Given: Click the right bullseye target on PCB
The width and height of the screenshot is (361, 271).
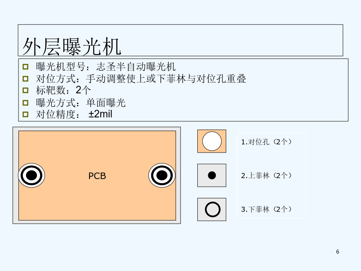Looking at the screenshot, I should click(162, 175).
